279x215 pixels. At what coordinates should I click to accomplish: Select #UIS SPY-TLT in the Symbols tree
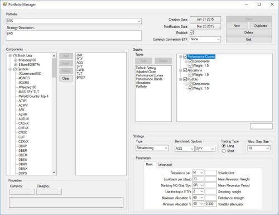coord(29,92)
